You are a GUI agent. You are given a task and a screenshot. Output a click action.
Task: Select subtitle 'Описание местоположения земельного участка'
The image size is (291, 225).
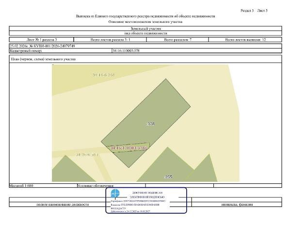point(145,22)
